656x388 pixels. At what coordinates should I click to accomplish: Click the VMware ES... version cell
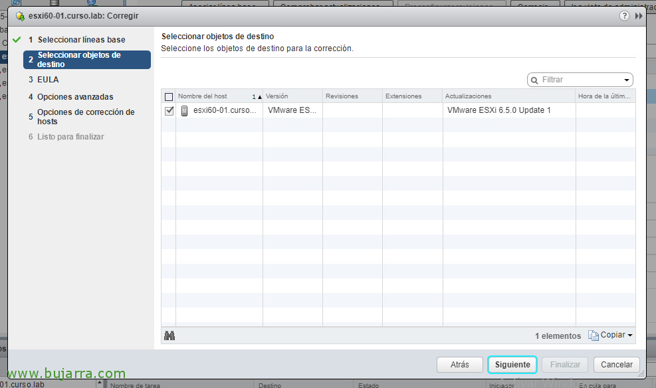[x=292, y=110]
